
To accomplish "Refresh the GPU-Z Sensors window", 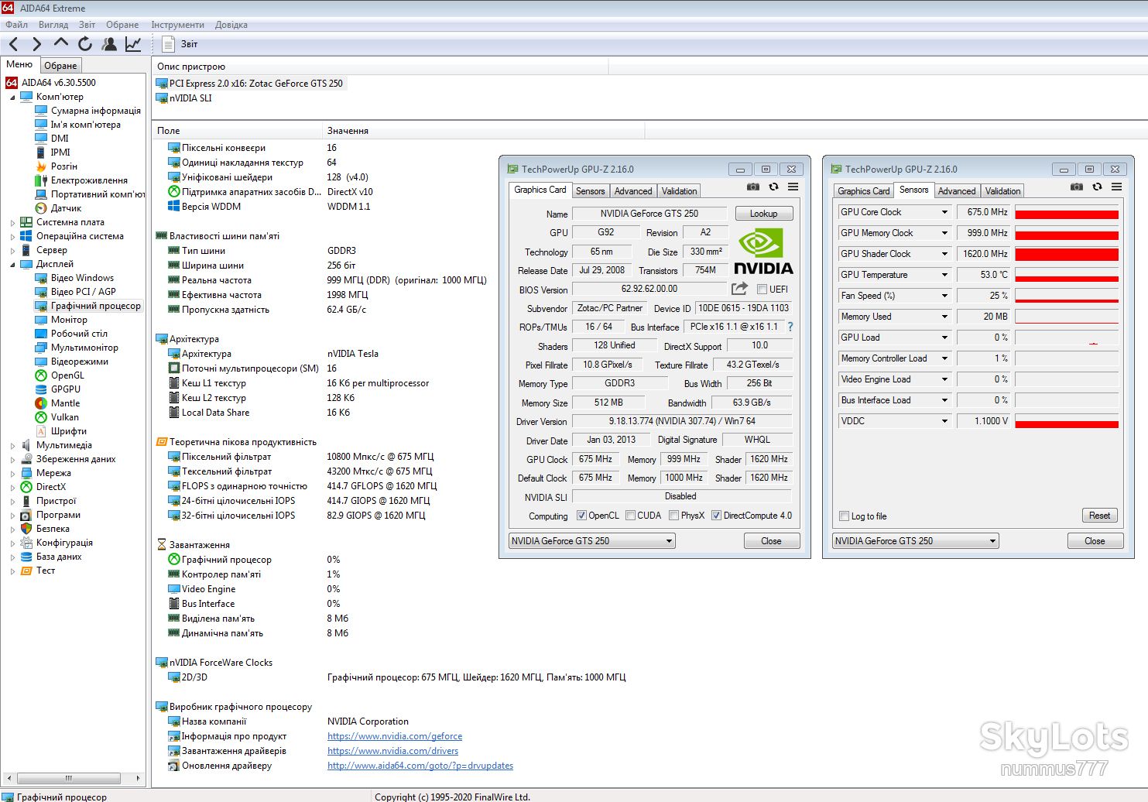I will 1097,187.
